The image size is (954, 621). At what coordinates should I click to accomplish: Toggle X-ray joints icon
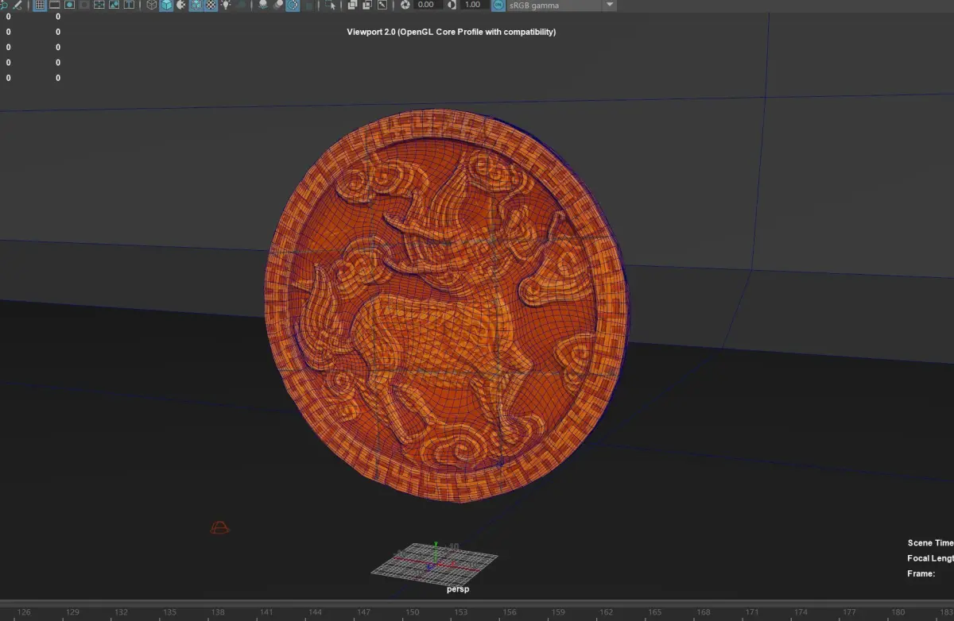(x=382, y=5)
